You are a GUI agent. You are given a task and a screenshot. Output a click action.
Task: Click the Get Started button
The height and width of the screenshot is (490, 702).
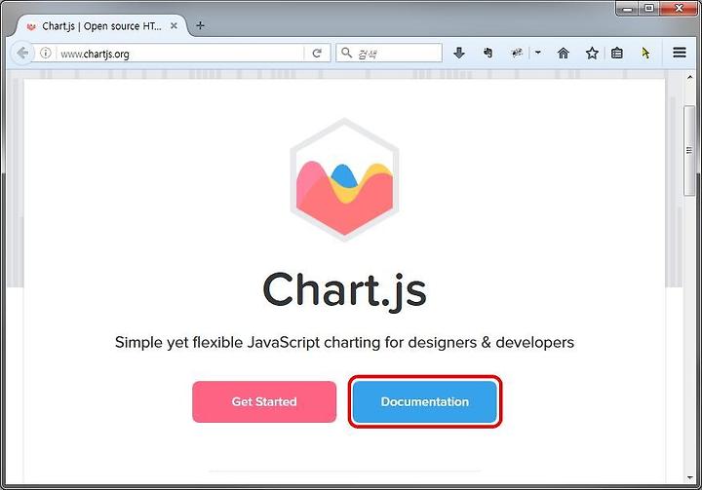tap(264, 401)
